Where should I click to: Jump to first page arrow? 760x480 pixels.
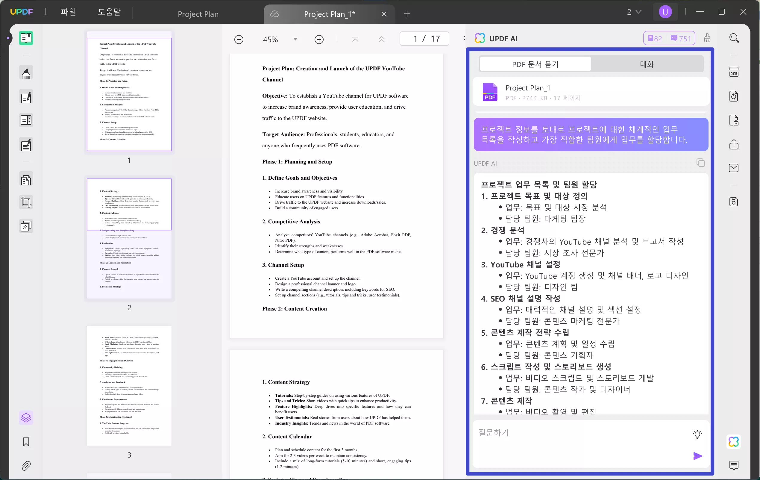[355, 39]
